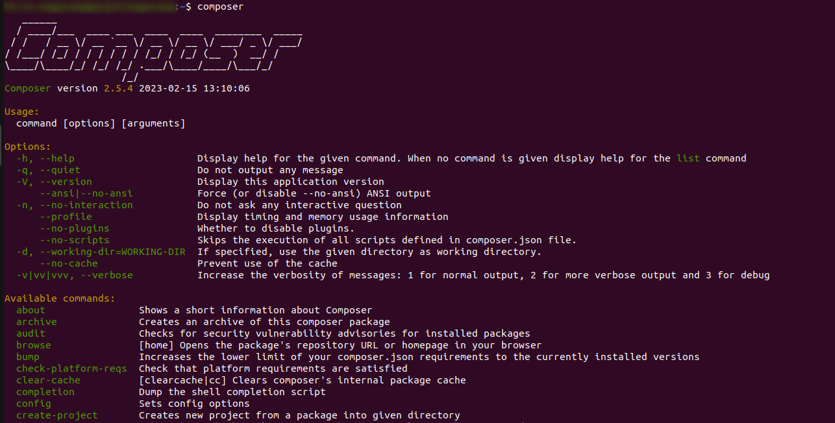Click the 'check-platform-reqs' command name
835x423 pixels.
click(71, 369)
